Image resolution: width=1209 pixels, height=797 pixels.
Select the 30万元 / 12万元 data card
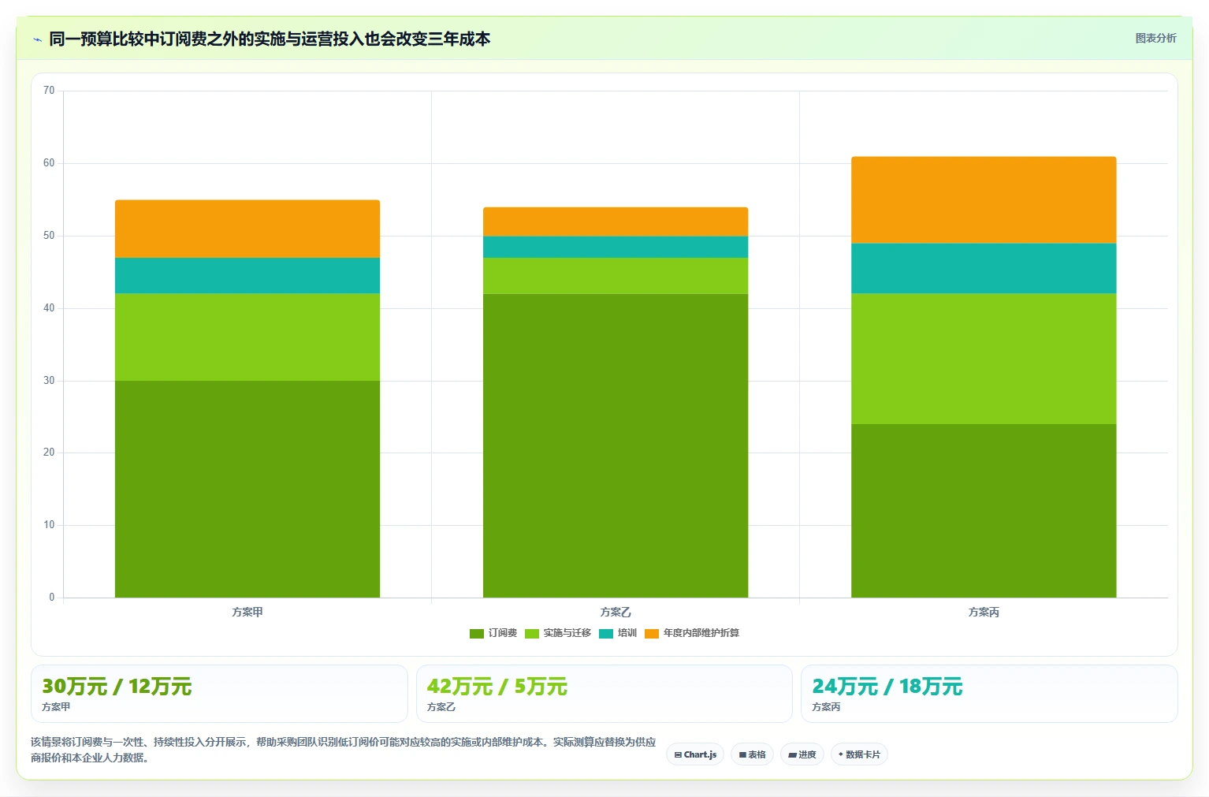[219, 694]
